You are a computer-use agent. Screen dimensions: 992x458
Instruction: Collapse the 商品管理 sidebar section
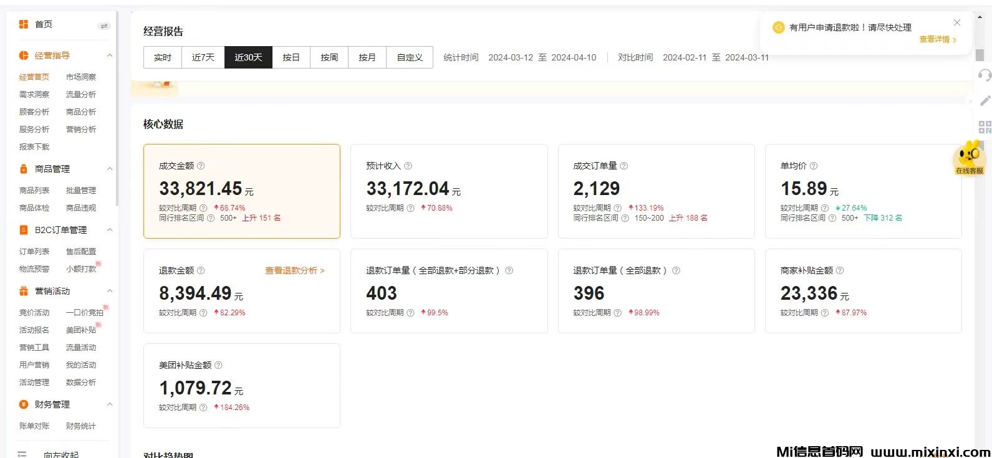pyautogui.click(x=110, y=169)
